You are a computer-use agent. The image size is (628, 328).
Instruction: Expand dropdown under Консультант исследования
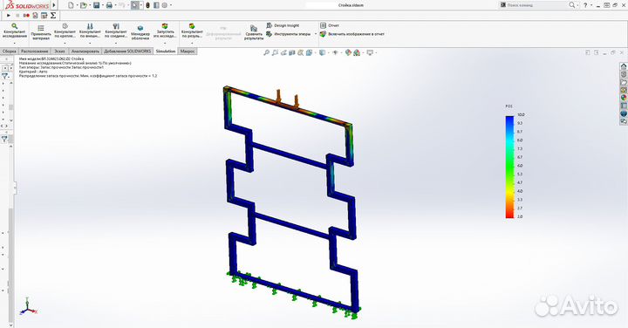pyautogui.click(x=15, y=43)
